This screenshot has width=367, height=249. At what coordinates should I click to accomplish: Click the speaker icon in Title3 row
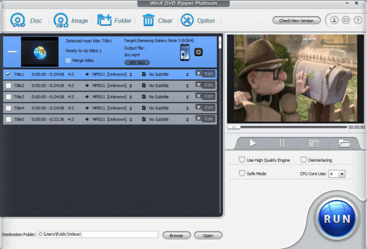[x=87, y=97]
